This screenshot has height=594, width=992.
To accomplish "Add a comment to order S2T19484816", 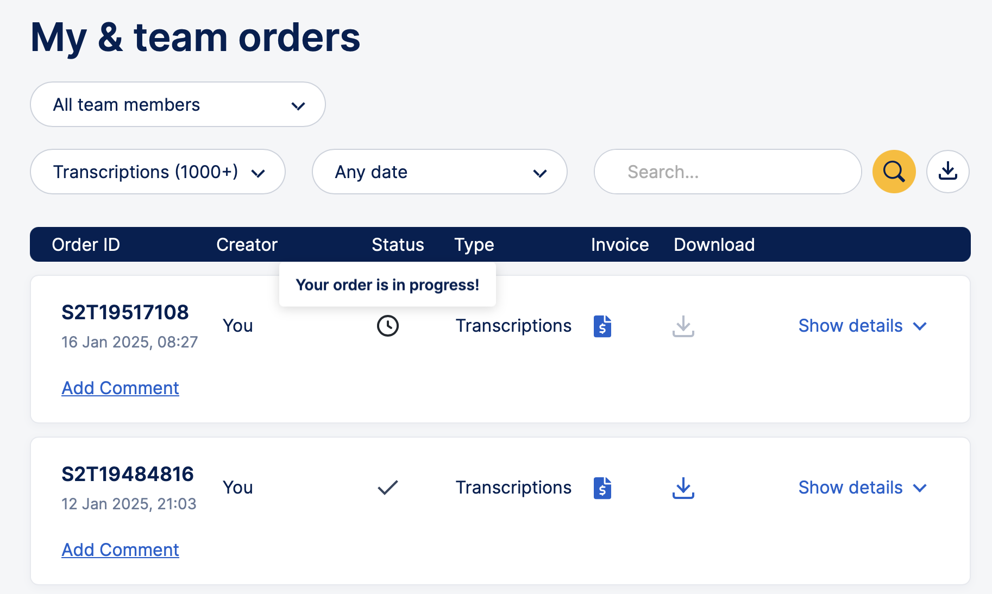I will (x=120, y=549).
